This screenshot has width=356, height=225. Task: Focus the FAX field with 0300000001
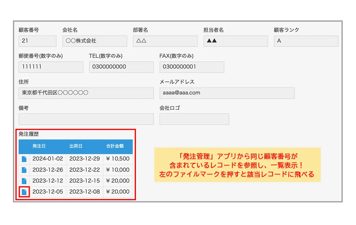click(x=192, y=67)
